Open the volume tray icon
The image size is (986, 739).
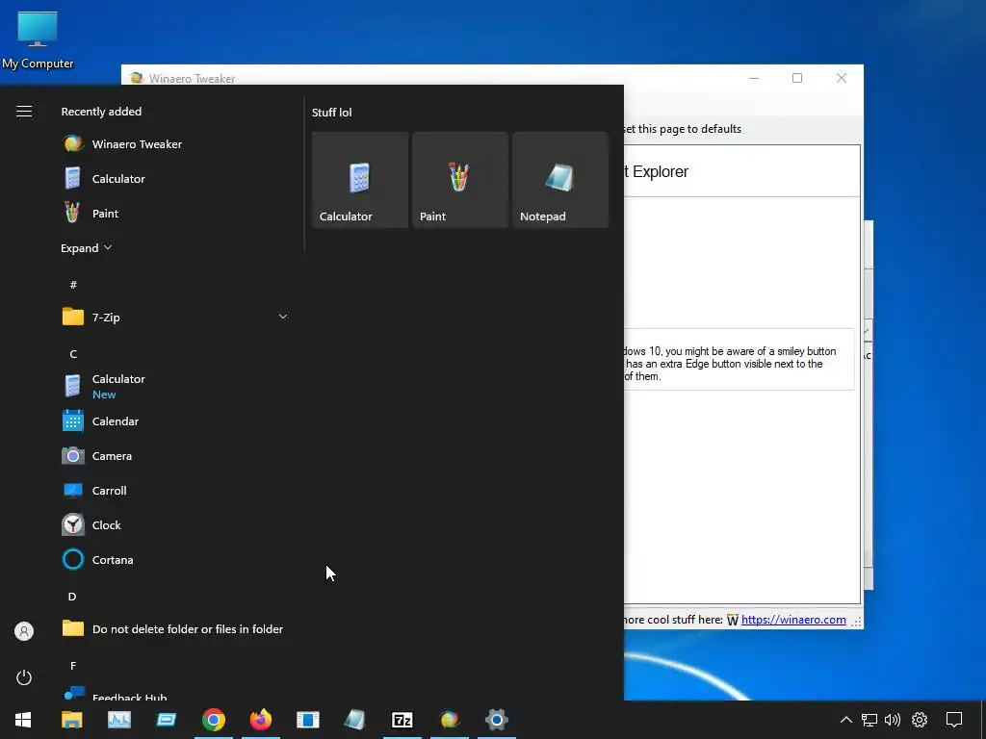coord(893,720)
